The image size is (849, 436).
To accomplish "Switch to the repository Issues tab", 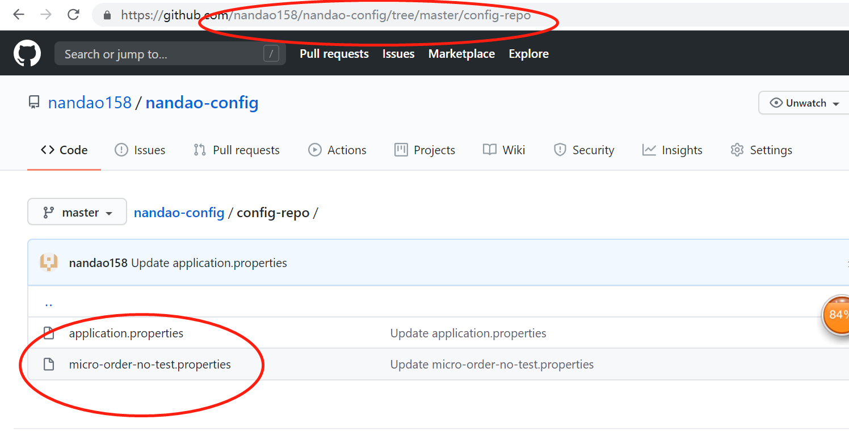I will [x=140, y=150].
